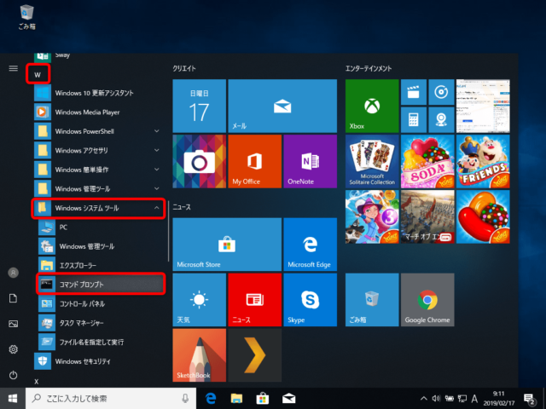
Task: Focus the taskbar search box
Action: [111, 399]
